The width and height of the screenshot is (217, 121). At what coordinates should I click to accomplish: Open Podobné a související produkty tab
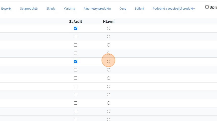(x=174, y=9)
